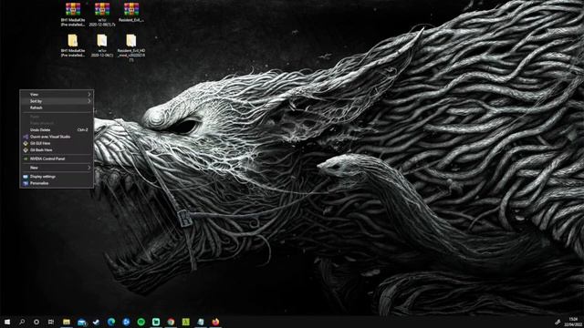Open File Explorer from the taskbar
Screen dimensions: 584x328
click(x=67, y=322)
